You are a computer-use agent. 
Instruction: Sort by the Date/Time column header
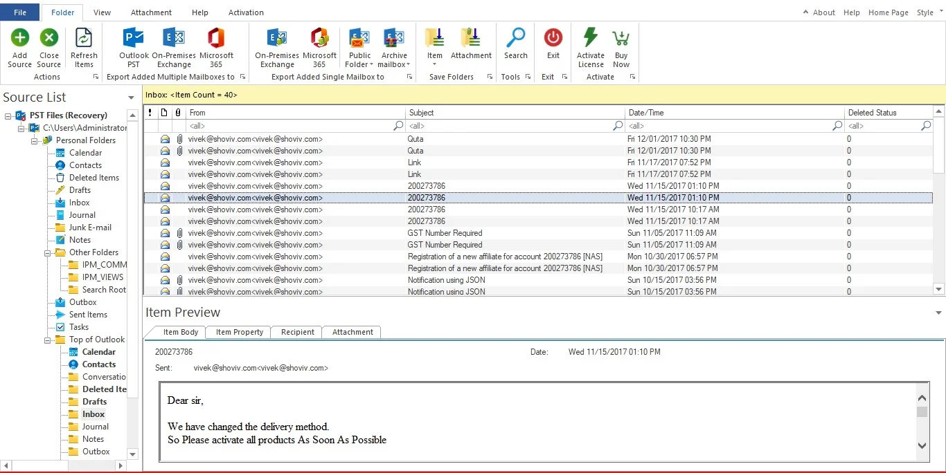735,113
